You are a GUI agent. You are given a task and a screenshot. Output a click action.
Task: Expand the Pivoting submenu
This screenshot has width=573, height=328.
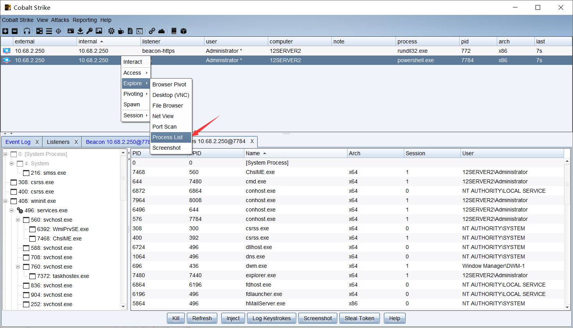click(136, 94)
